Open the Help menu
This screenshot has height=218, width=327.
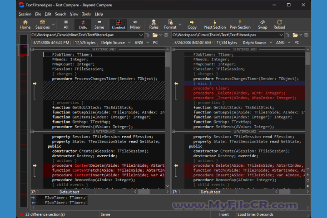(99, 14)
